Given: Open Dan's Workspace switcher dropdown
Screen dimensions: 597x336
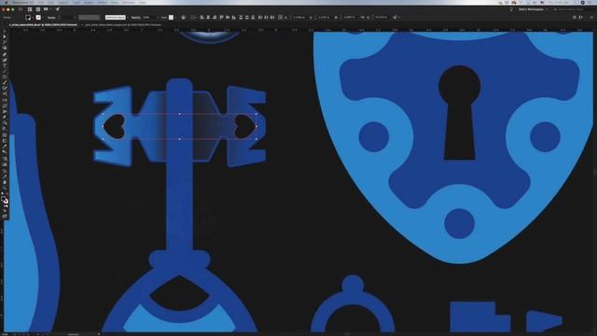Looking at the screenshot, I should [x=533, y=9].
